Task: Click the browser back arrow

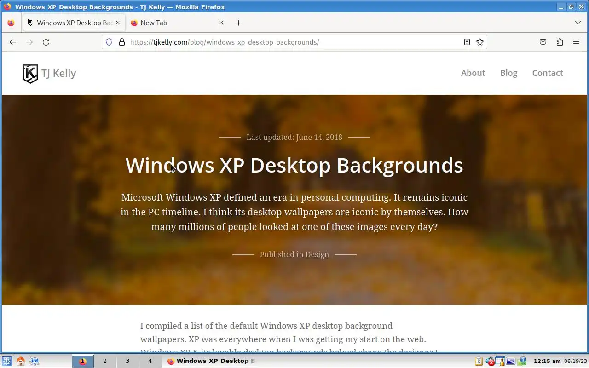Action: [13, 42]
